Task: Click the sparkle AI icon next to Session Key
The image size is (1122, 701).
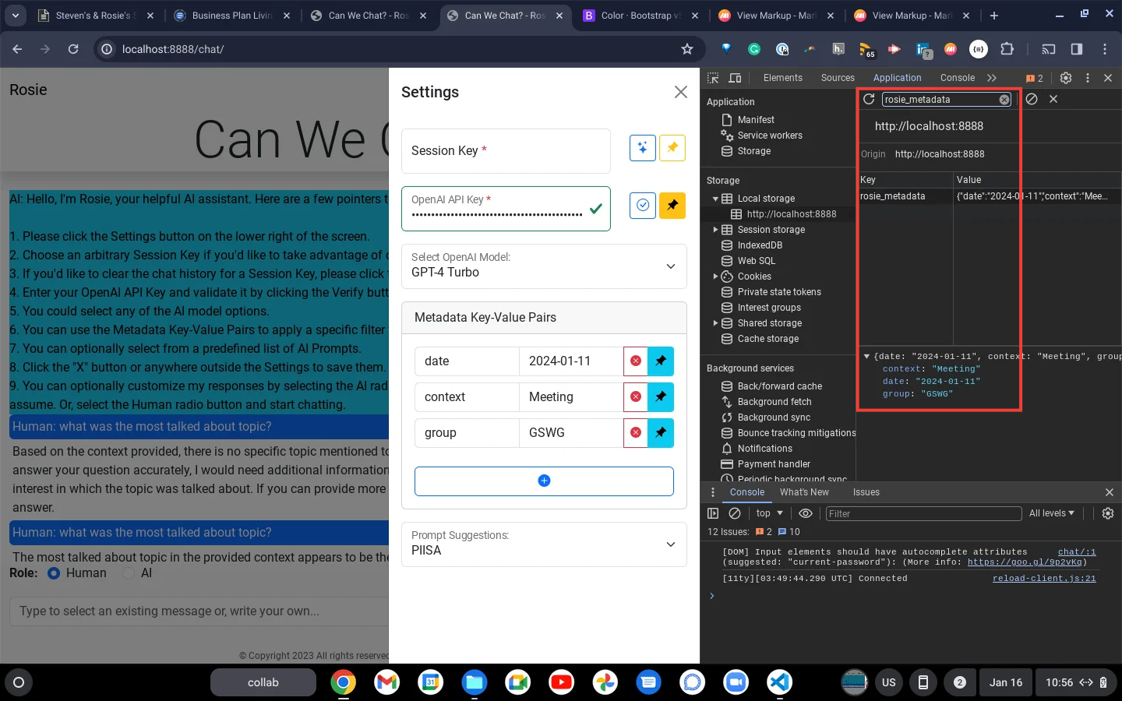Action: [x=642, y=147]
